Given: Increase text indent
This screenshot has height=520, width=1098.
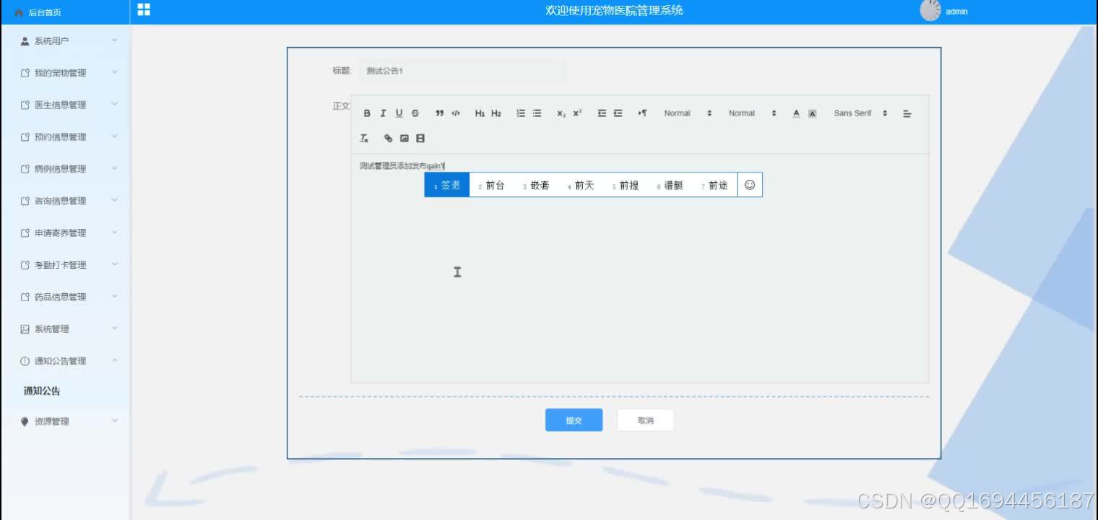Looking at the screenshot, I should (x=618, y=113).
